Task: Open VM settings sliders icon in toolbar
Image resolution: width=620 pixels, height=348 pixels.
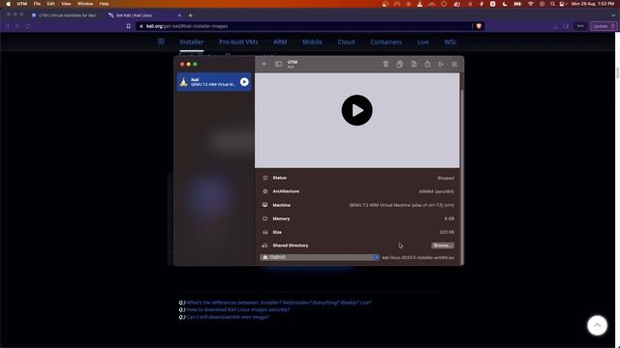Action: point(454,64)
